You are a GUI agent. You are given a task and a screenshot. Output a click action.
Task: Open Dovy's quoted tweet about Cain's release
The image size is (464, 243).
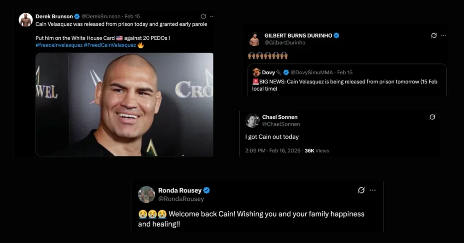[347, 80]
